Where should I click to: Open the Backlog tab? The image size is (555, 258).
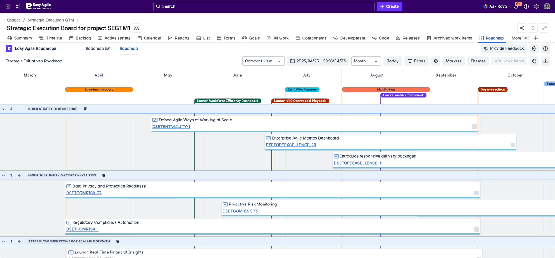pos(80,38)
